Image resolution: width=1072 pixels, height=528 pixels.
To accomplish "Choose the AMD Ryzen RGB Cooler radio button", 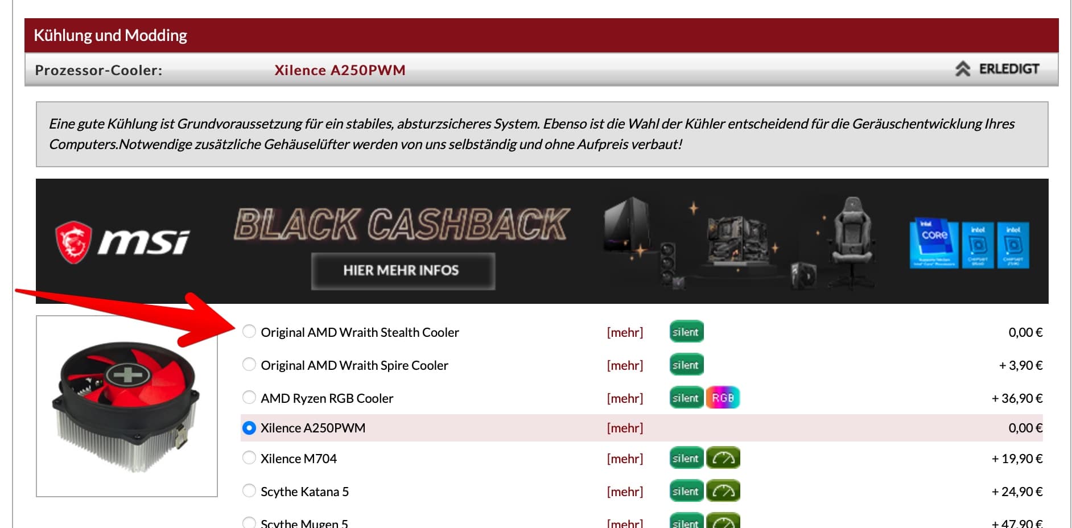I will point(249,397).
